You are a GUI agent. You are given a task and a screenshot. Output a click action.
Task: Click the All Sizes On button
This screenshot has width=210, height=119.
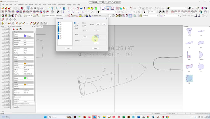pos(98,24)
